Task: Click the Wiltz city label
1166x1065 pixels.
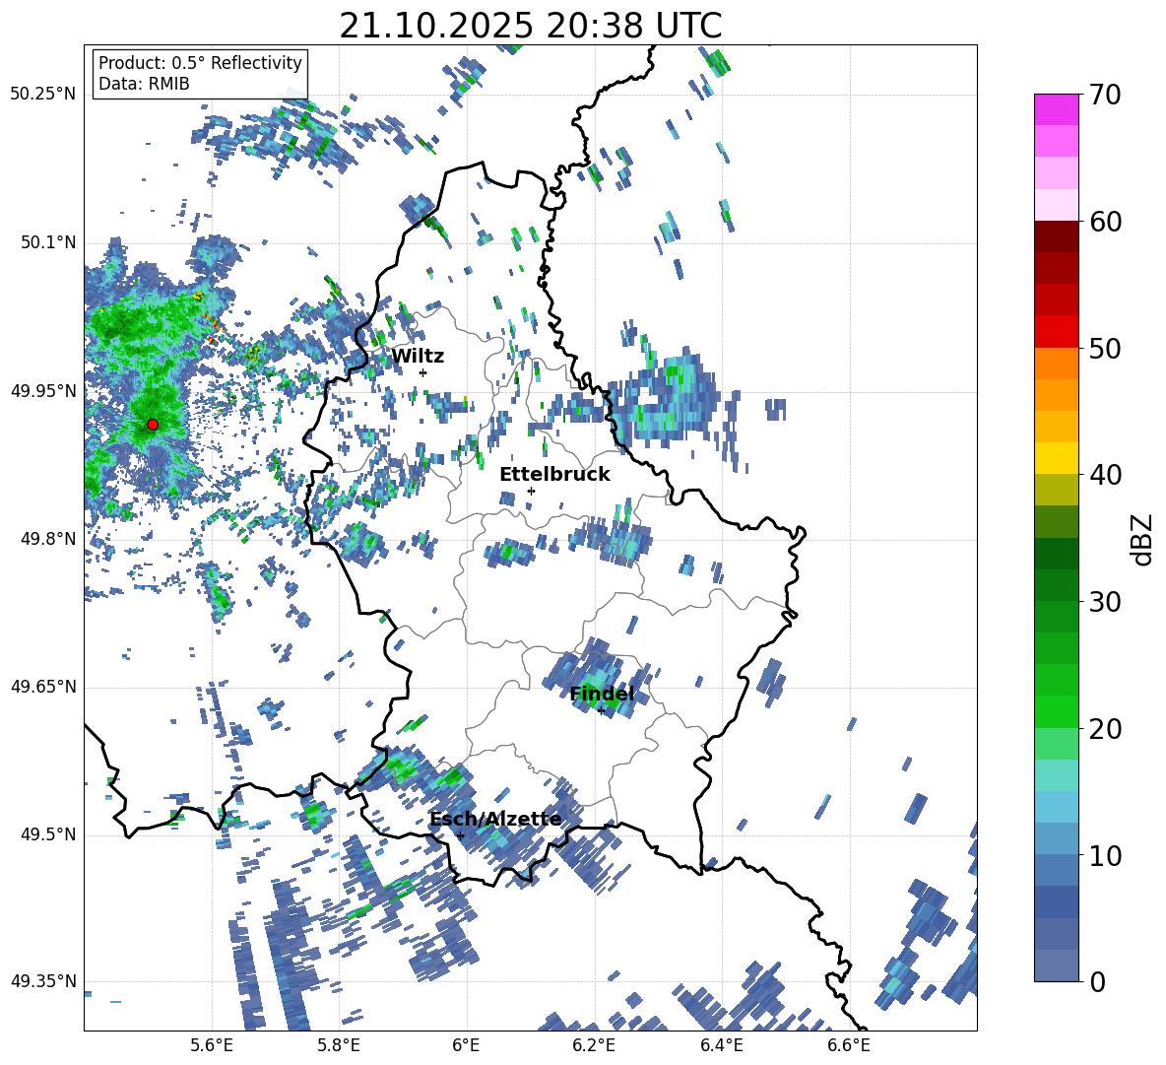Action: pyautogui.click(x=418, y=357)
